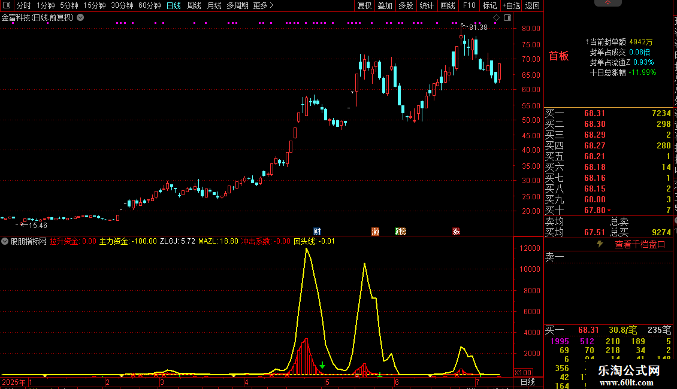Click the 15.46 low price label
This screenshot has width=677, height=389.
point(38,225)
